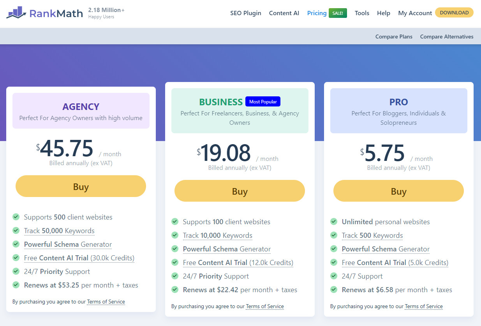Select Tools in the navigation bar

362,13
